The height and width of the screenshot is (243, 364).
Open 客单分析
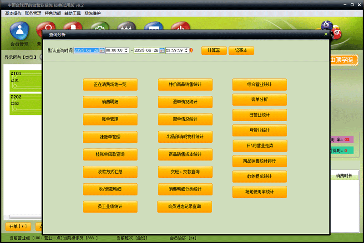(259, 99)
